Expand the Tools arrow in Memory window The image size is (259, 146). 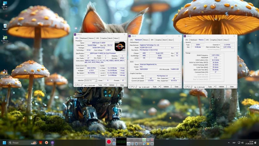(x=215, y=87)
